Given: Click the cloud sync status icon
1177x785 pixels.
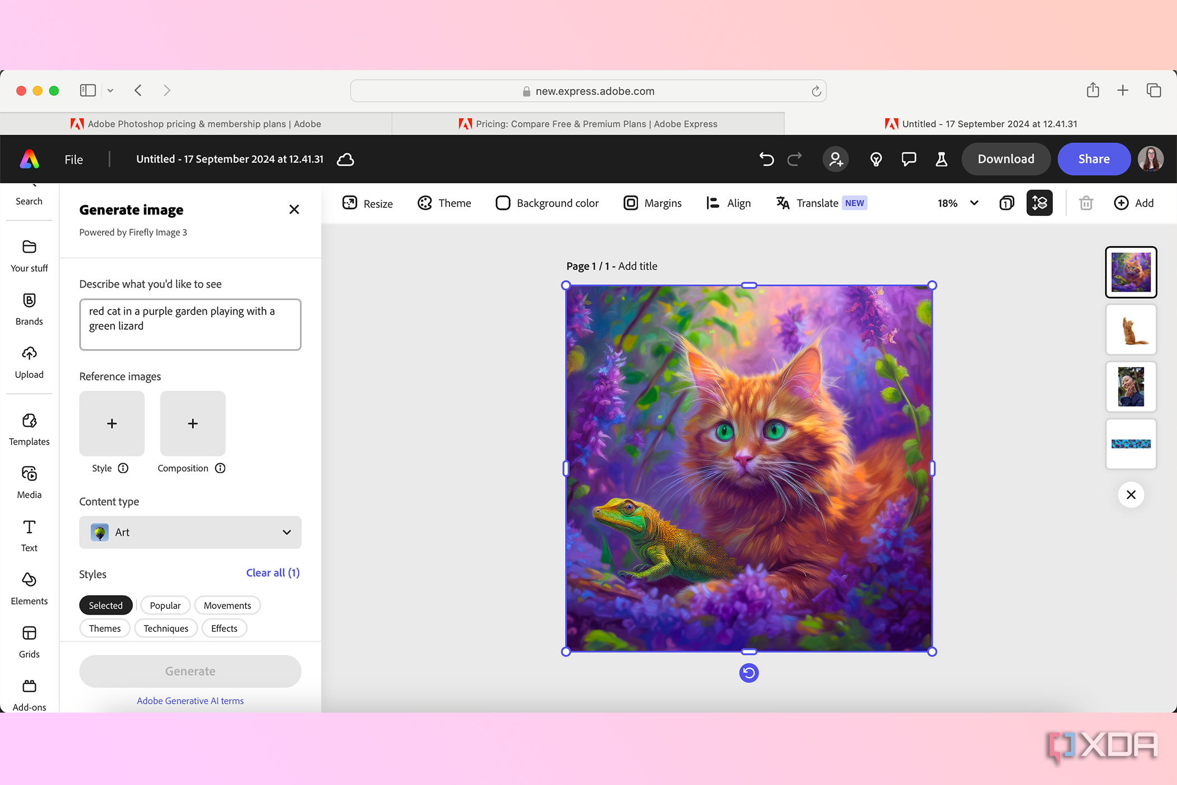Looking at the screenshot, I should 345,159.
